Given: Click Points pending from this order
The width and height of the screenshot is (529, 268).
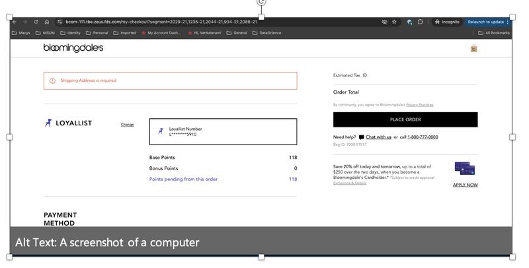Looking at the screenshot, I should [x=183, y=179].
